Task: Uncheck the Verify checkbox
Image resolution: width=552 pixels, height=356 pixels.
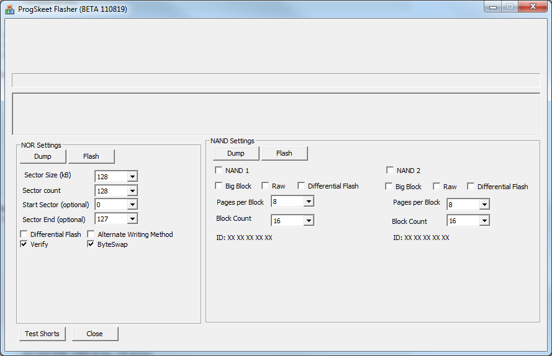Action: coord(24,244)
